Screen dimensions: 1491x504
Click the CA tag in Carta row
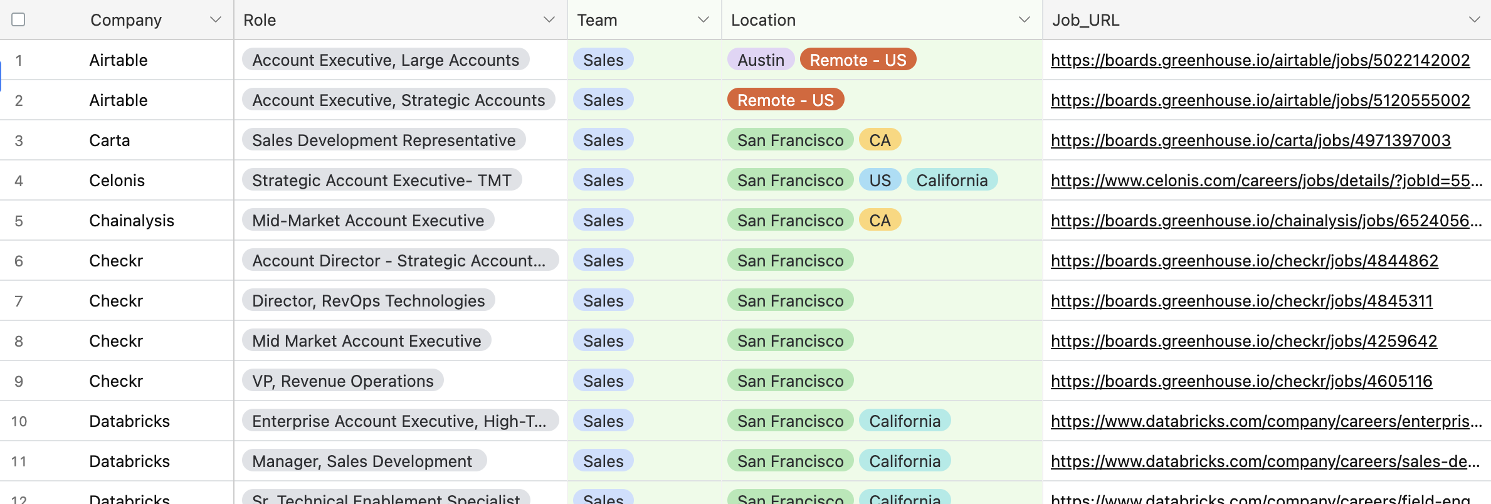(x=880, y=140)
